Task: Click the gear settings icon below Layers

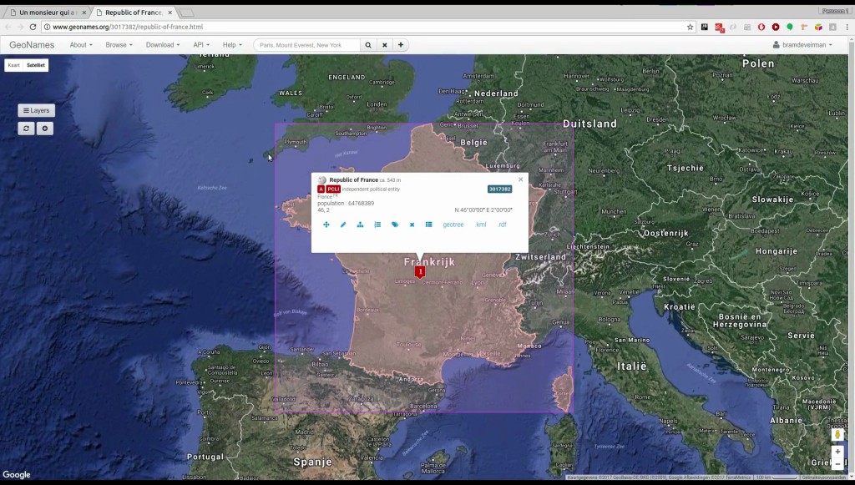Action: tap(45, 129)
